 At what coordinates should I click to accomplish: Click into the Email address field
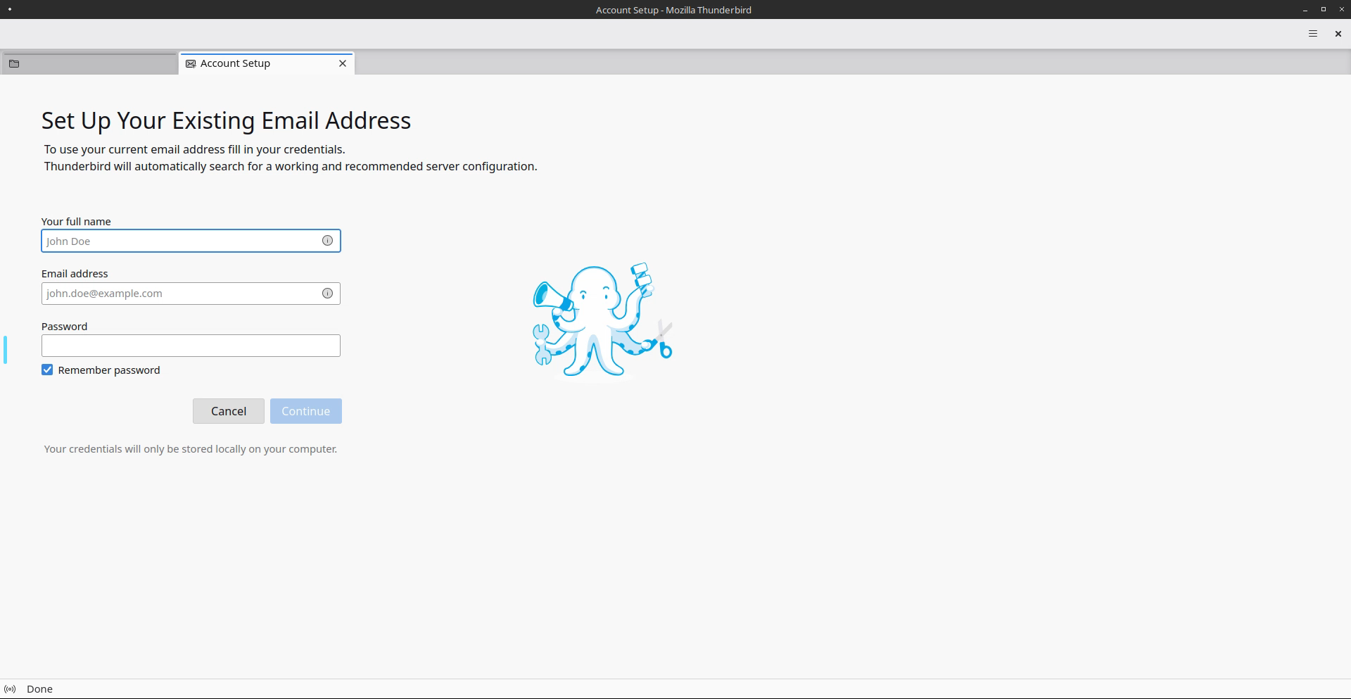(x=179, y=294)
